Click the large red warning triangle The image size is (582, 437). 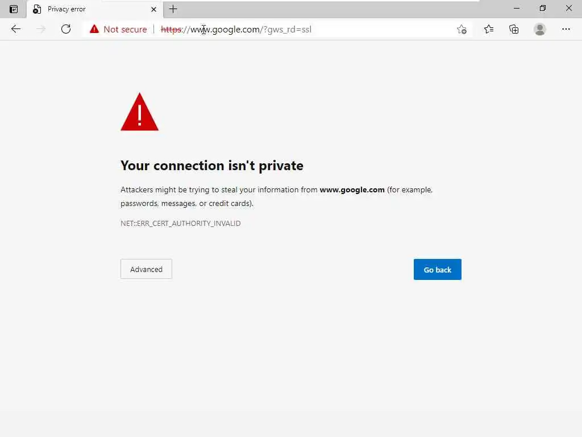pos(139,113)
